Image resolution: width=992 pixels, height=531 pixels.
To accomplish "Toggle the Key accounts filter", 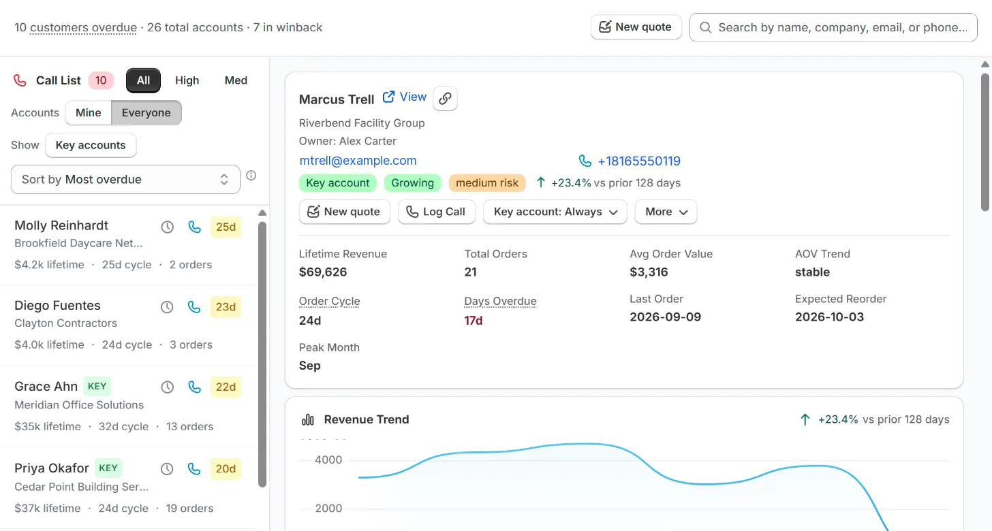I will point(91,145).
